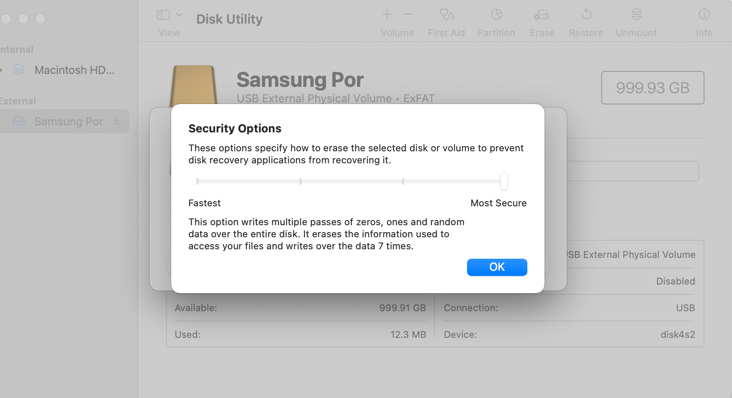Click the External section header
Viewport: 732px width, 398px height.
click(x=18, y=101)
